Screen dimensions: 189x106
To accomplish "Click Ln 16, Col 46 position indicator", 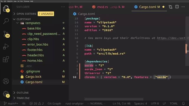I will tap(121, 103).
